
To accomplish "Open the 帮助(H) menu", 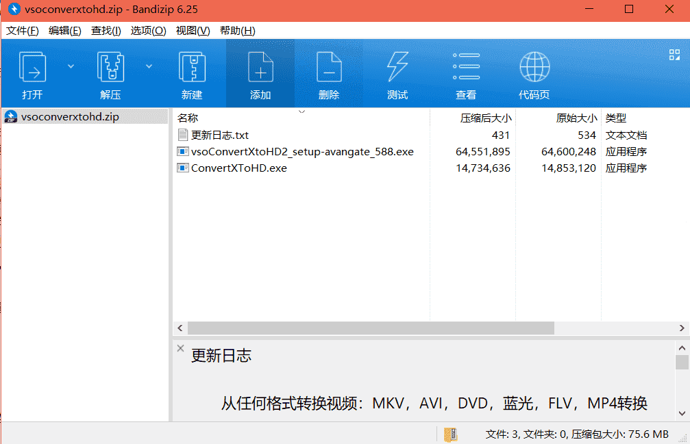I will click(x=238, y=31).
